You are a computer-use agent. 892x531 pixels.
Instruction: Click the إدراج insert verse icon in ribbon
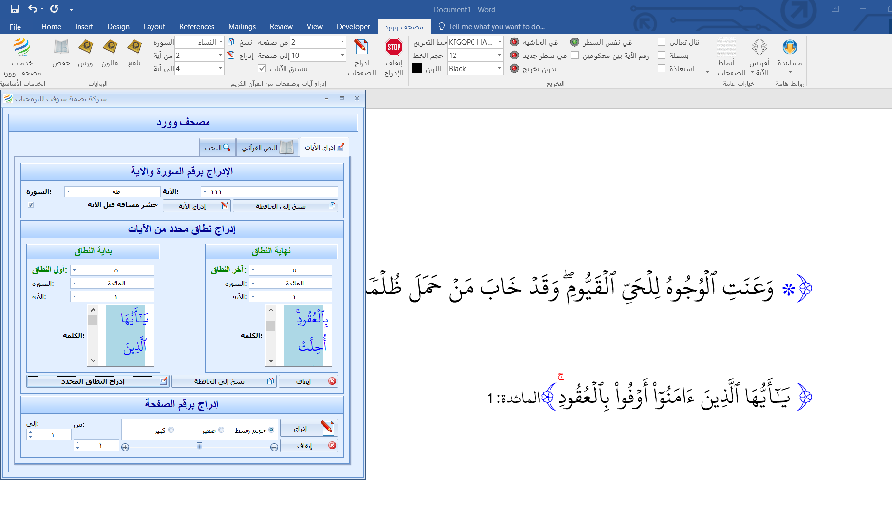tap(231, 56)
